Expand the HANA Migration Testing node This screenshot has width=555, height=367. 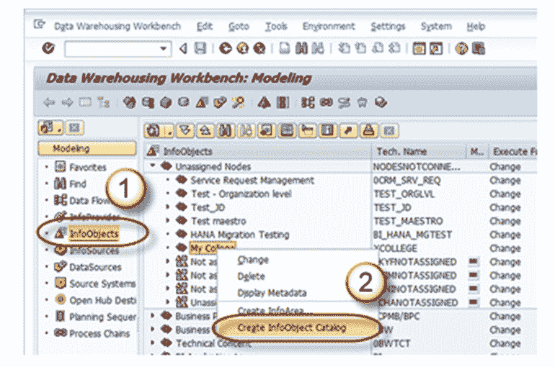pos(168,234)
